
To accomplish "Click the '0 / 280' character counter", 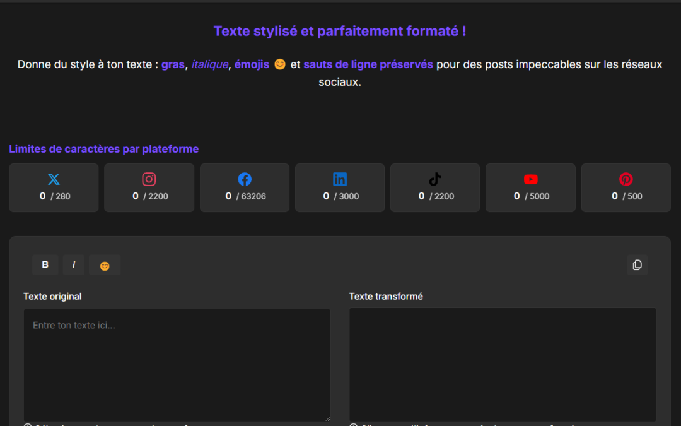I will [x=55, y=196].
